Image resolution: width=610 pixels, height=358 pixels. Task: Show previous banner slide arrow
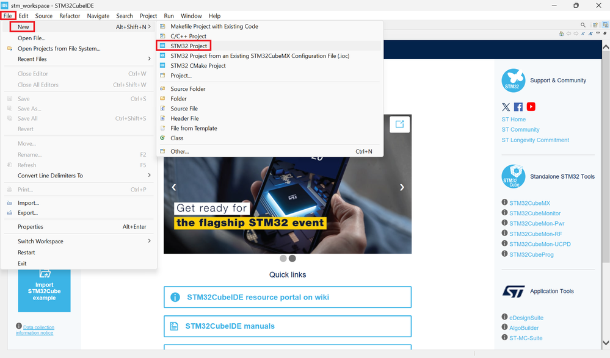(x=174, y=187)
